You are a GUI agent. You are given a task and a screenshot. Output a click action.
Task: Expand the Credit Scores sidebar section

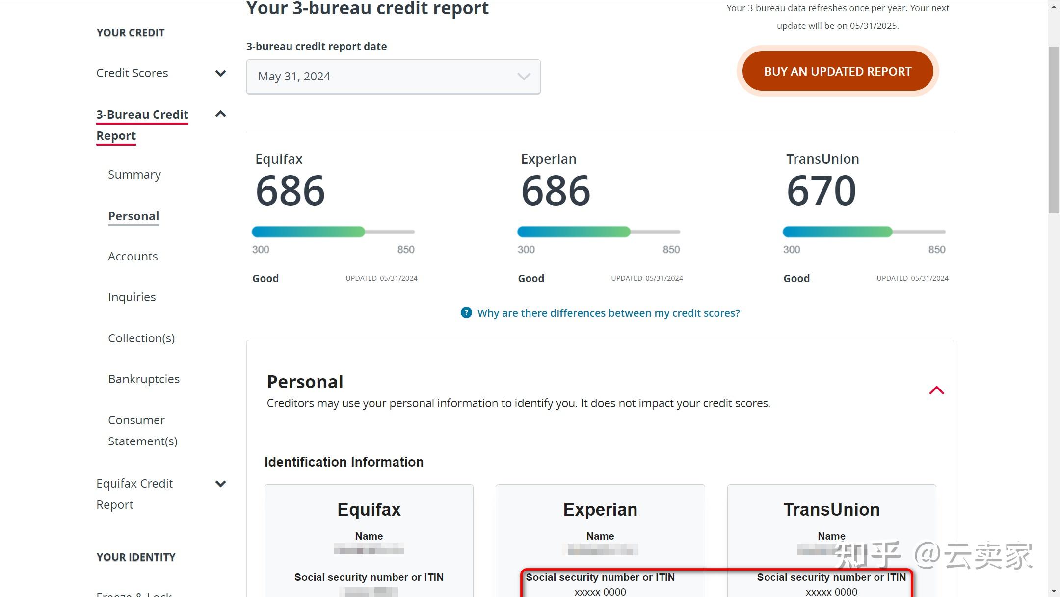click(220, 73)
